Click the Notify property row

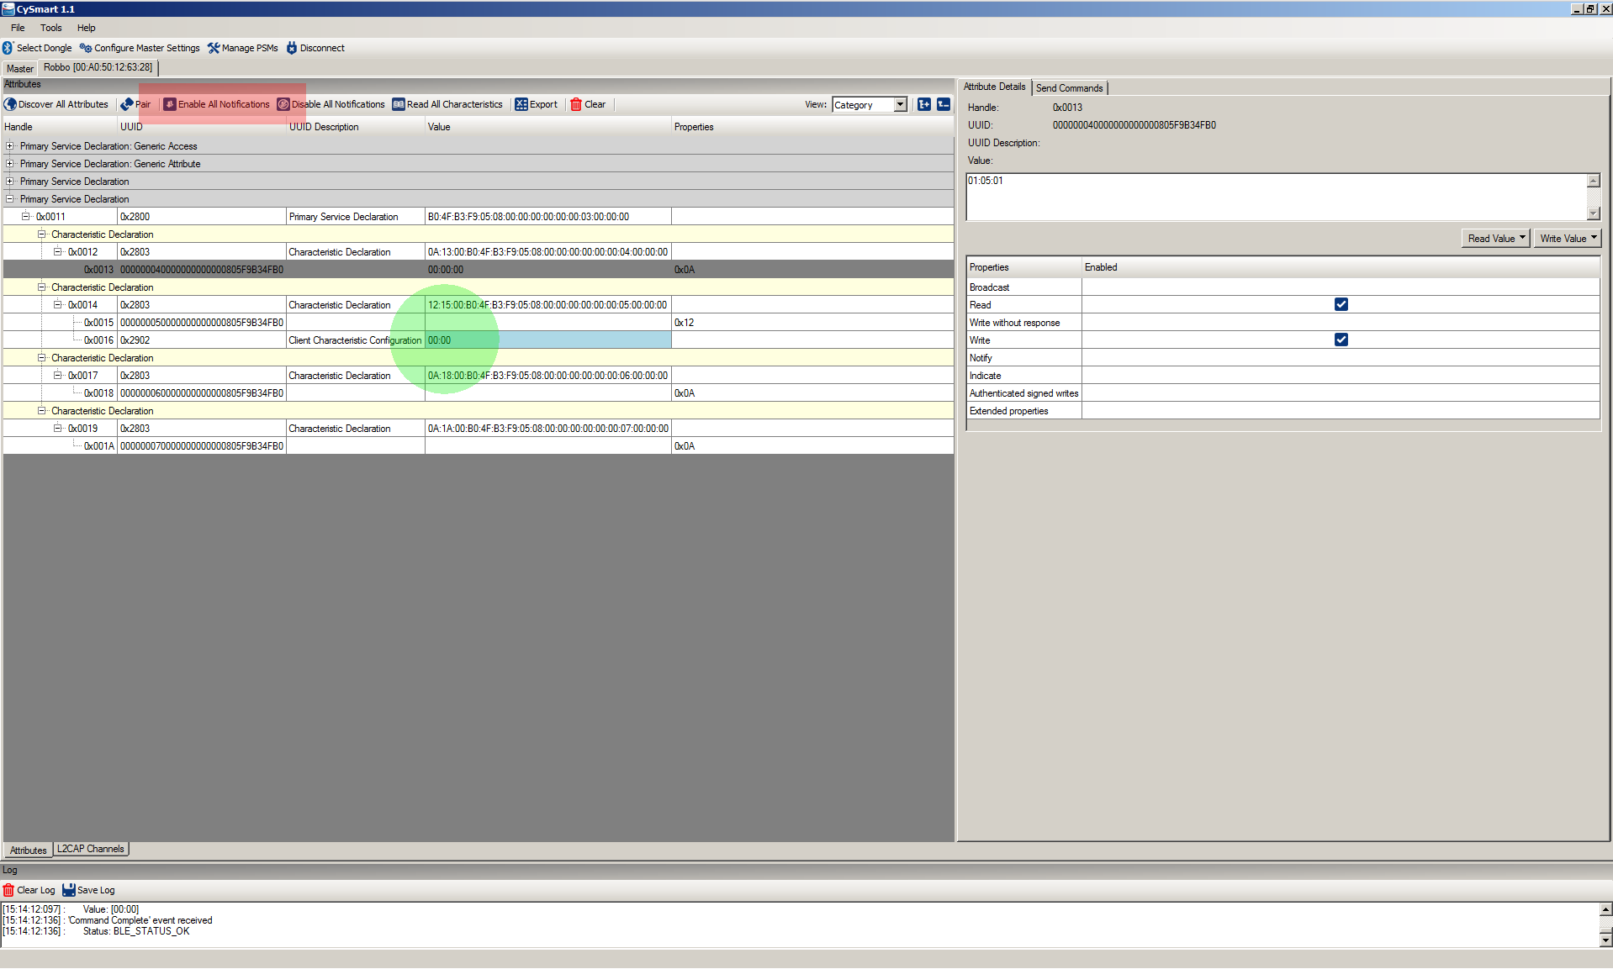tap(1283, 357)
